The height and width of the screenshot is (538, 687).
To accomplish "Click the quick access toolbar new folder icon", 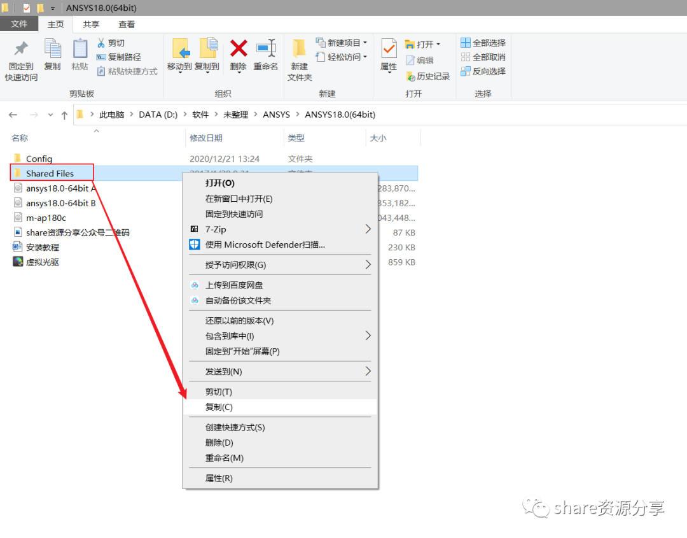I will pyautogui.click(x=40, y=8).
